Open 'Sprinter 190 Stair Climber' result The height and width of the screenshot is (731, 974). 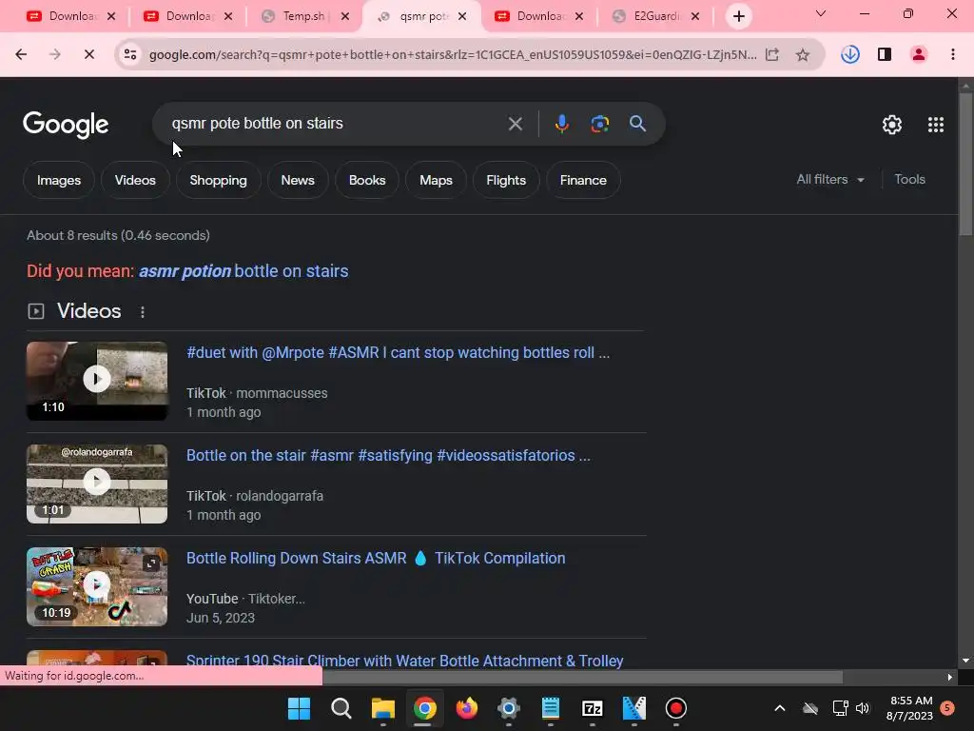[404, 661]
